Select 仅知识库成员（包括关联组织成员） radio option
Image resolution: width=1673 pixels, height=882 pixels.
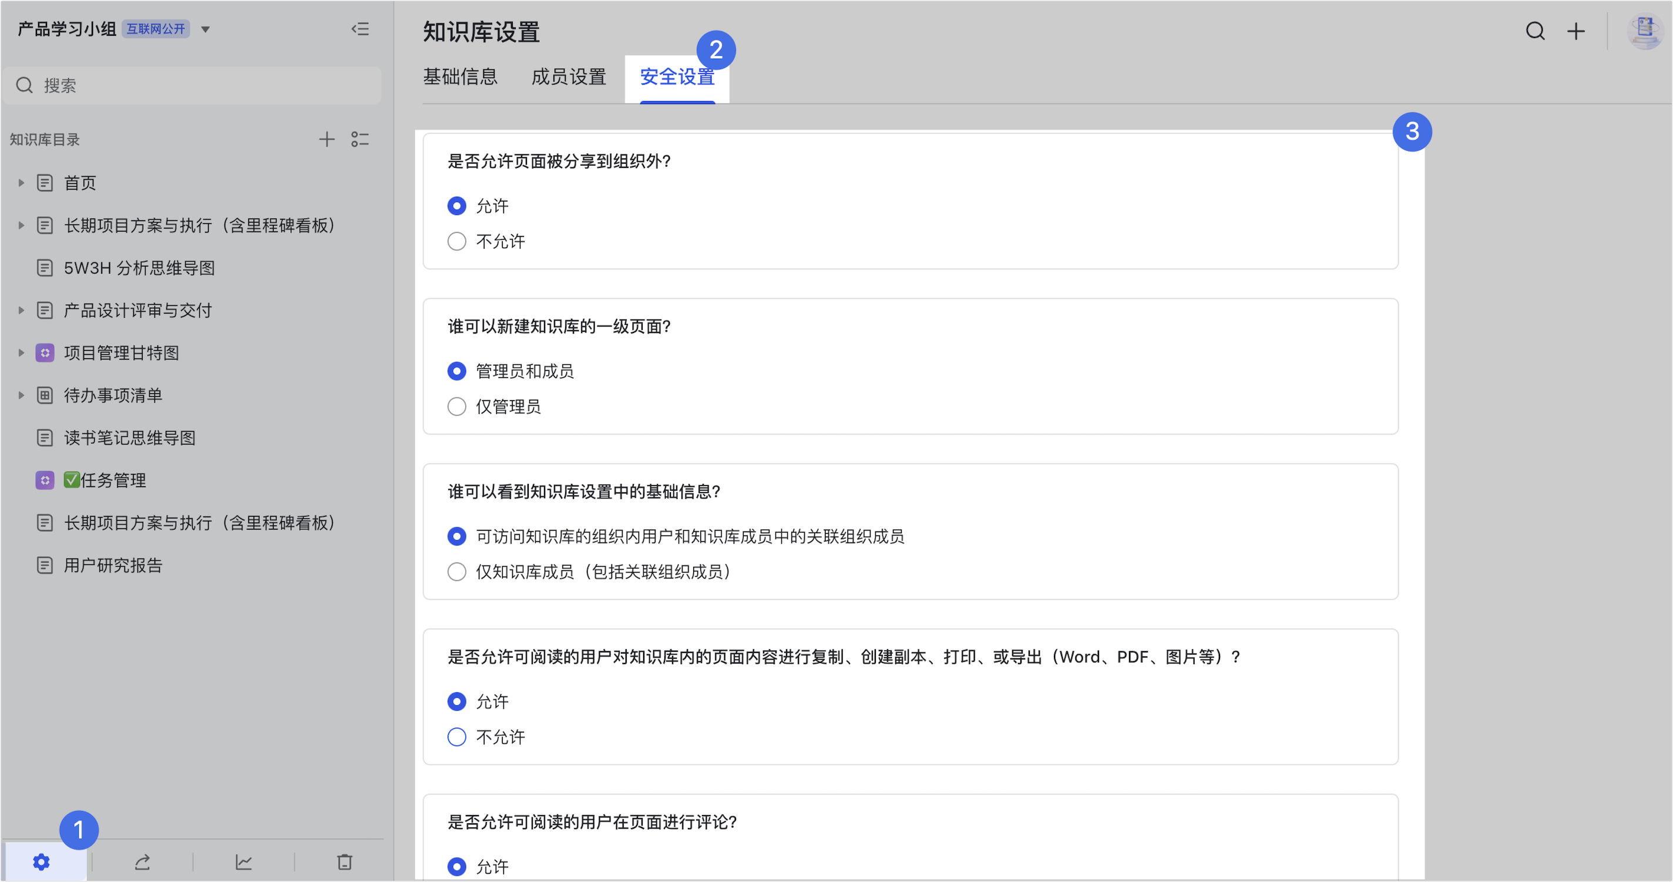click(456, 572)
